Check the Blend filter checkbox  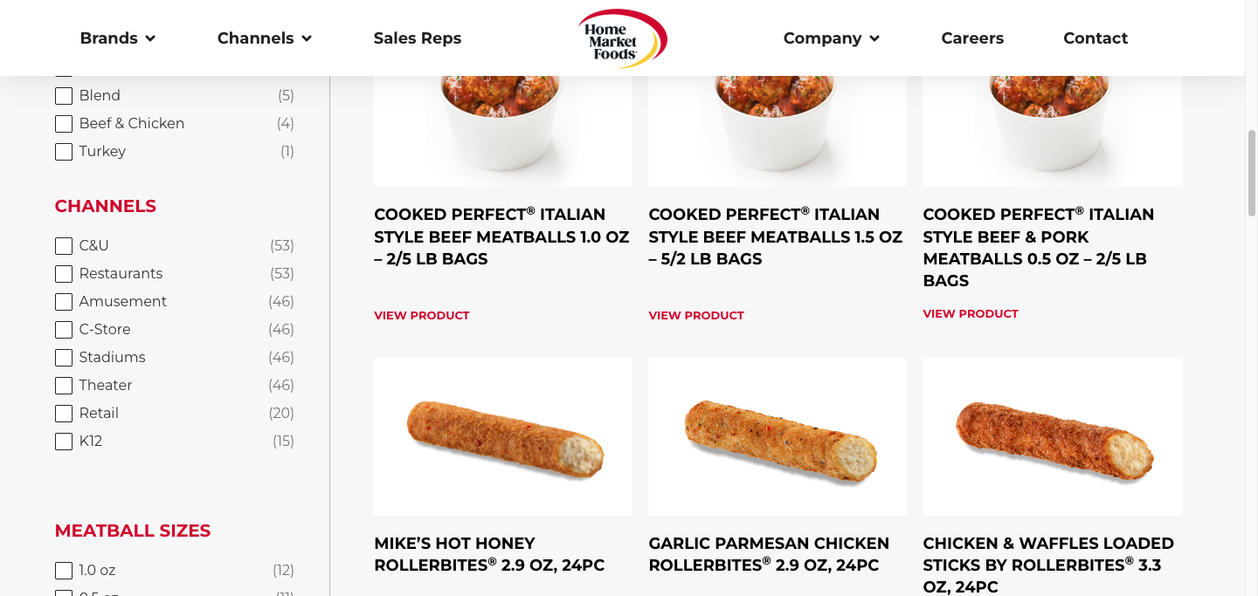(64, 96)
